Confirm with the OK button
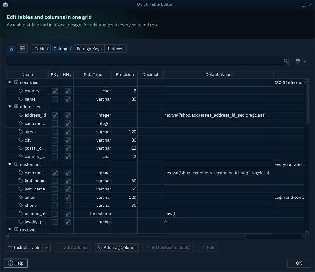Screen dimensions: 315x272 pos(299,263)
